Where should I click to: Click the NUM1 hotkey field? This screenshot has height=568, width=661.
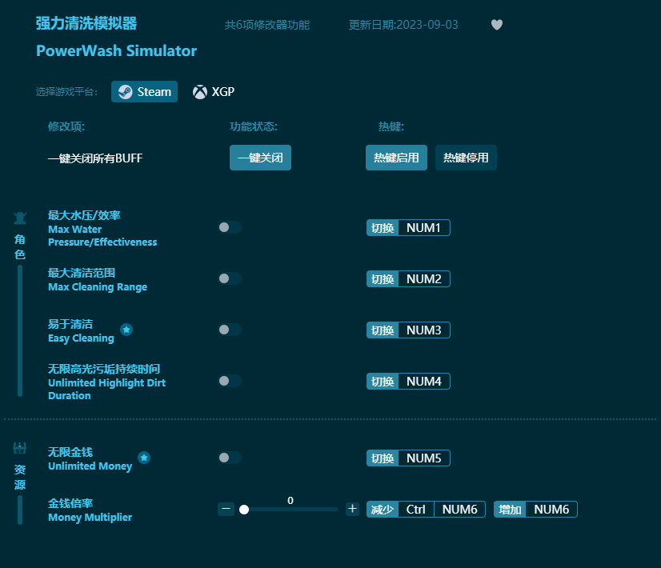point(424,228)
